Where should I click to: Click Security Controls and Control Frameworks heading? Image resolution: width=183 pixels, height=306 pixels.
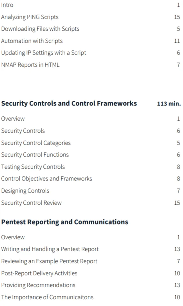click(69, 103)
